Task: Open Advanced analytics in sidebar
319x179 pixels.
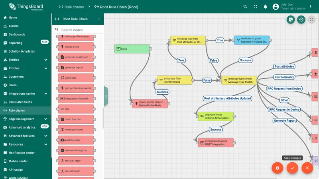Action: [x=26, y=127]
